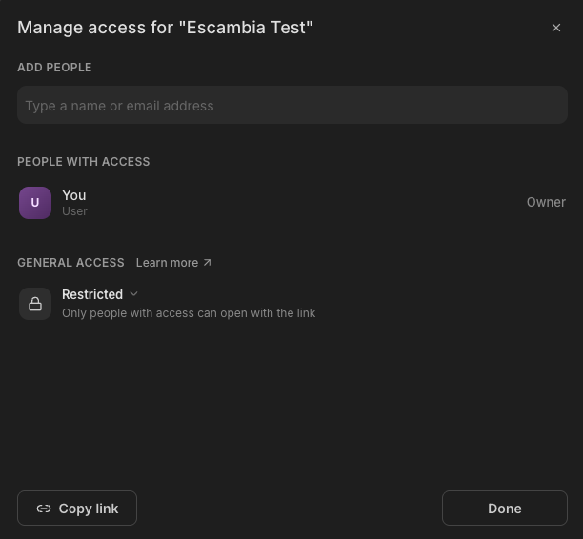Click the dialog title "Manage access for Escambia Test"
This screenshot has height=539, width=583.
(165, 28)
